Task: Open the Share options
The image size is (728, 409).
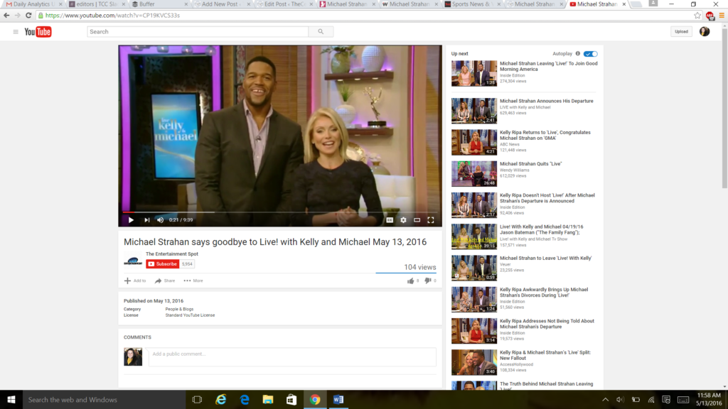Action: (x=165, y=280)
